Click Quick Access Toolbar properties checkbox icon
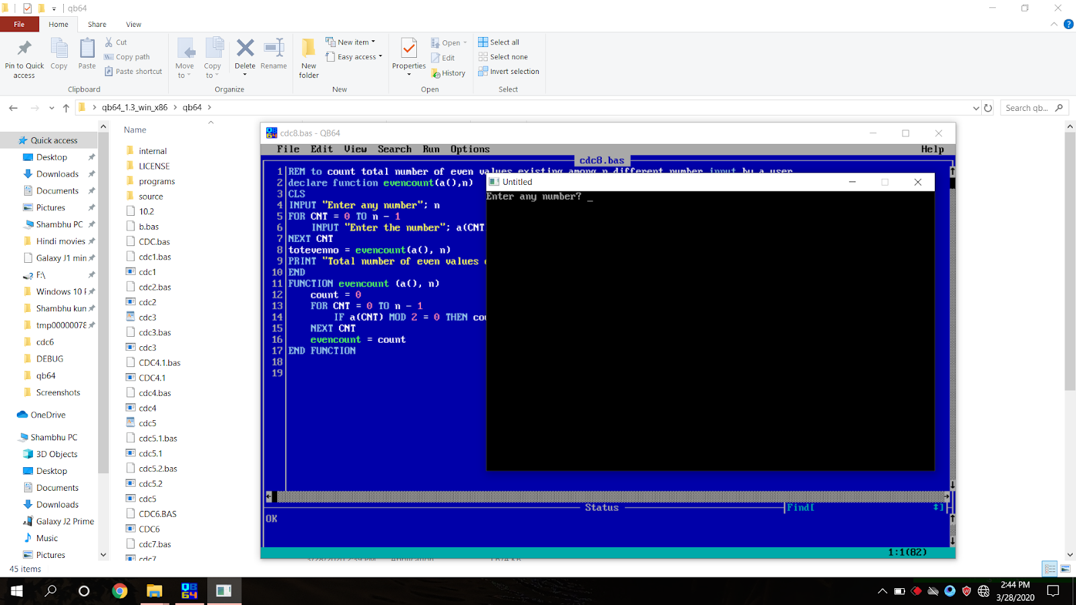 (x=27, y=8)
